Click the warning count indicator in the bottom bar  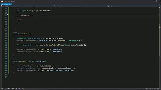[13, 89]
